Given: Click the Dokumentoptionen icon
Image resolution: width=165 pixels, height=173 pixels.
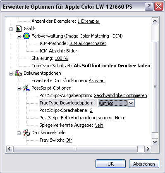Looking at the screenshot, I should 19,73.
